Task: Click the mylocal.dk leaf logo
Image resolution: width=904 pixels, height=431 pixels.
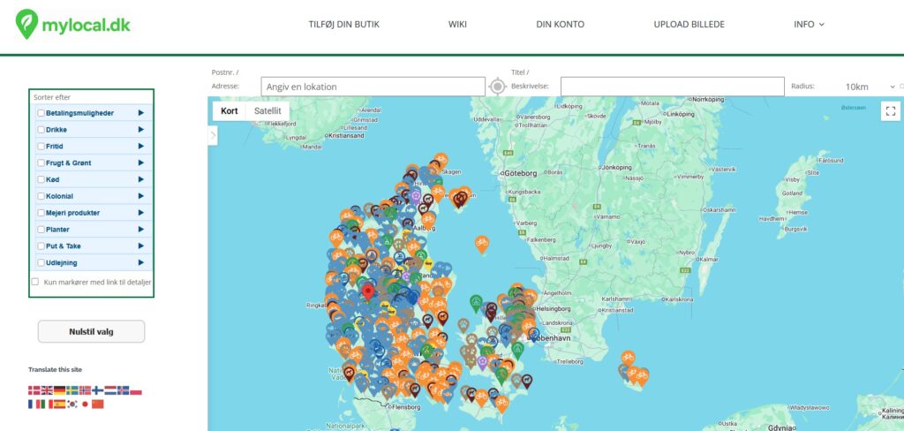Action: coord(28,24)
